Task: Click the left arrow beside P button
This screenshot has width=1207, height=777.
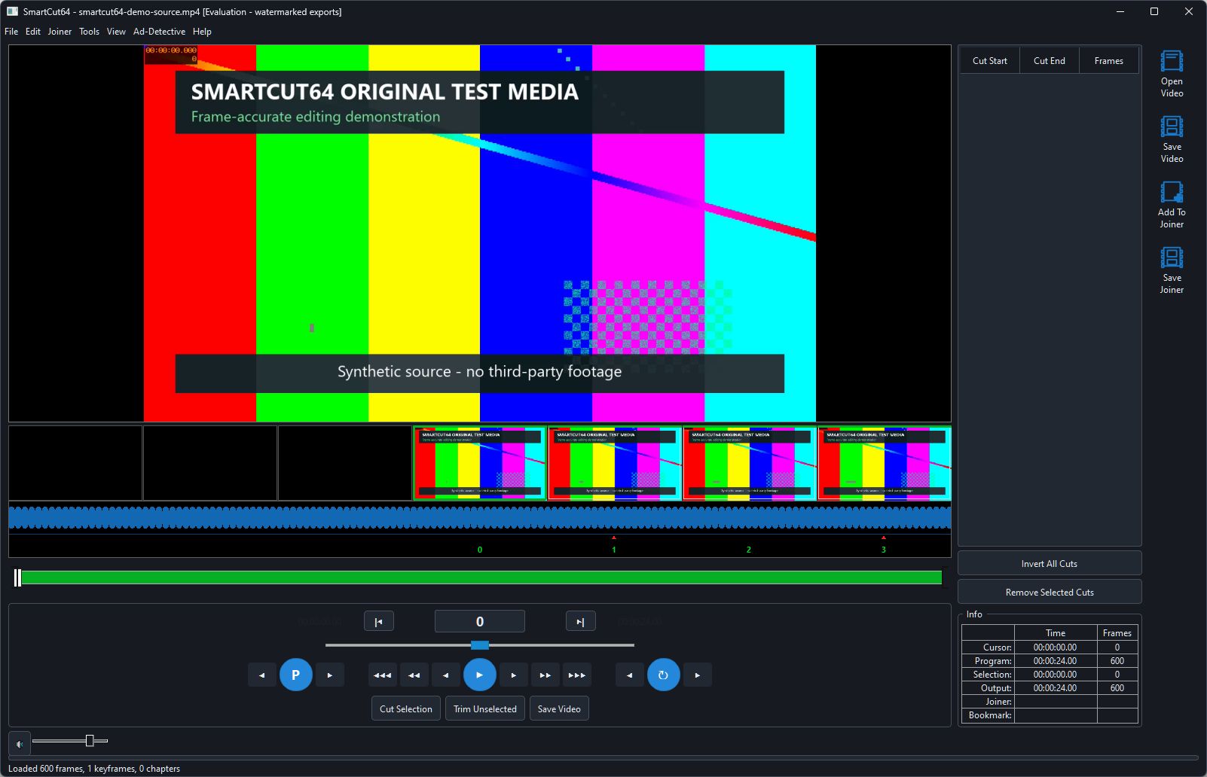Action: coord(261,675)
